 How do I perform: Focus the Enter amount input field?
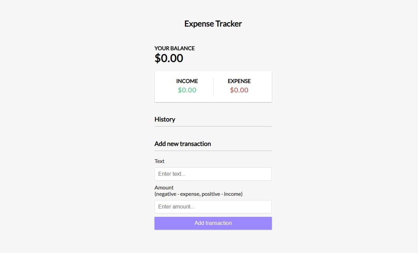tap(213, 207)
